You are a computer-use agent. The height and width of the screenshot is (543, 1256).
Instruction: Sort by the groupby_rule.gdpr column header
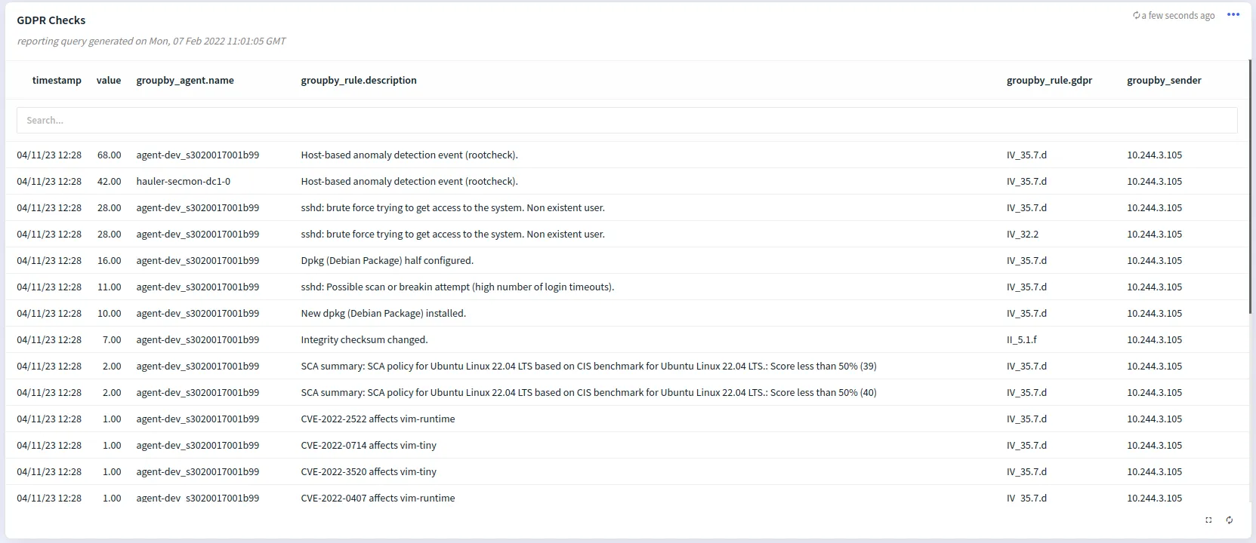pos(1049,80)
